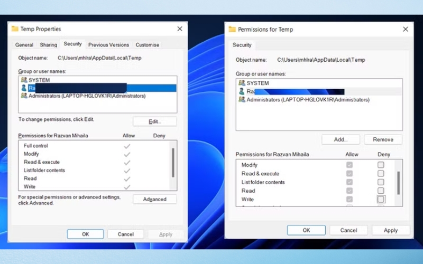This screenshot has width=423, height=264.
Task: Click the folder icon in Permissions for Temp title bar
Action: coord(232,30)
